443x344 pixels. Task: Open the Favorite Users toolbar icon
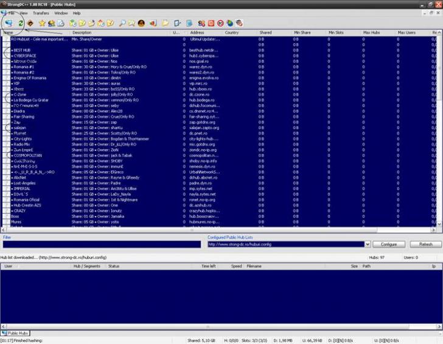pyautogui.click(x=52, y=23)
